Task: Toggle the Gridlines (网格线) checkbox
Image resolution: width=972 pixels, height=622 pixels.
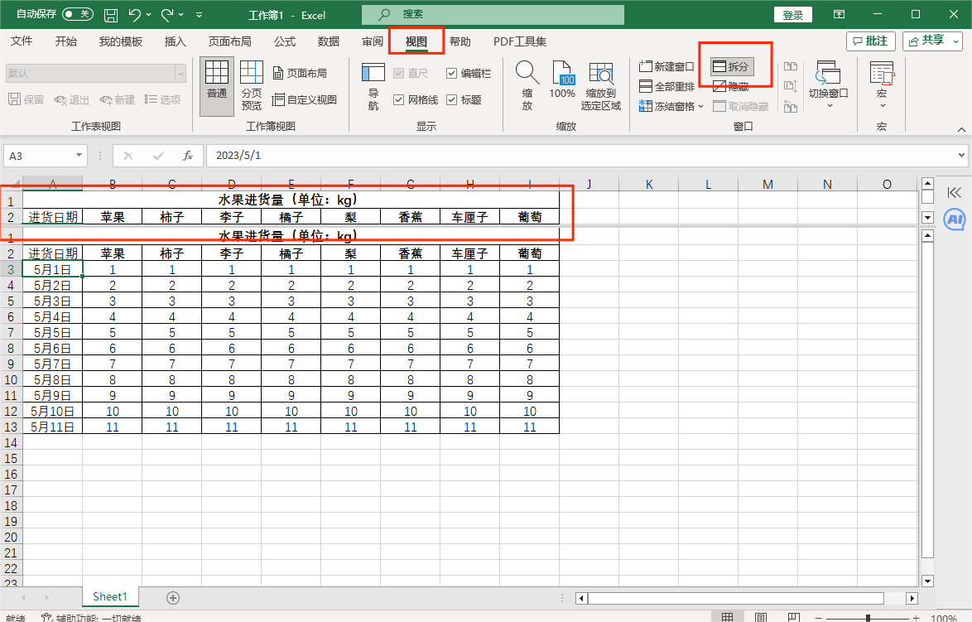Action: [399, 99]
